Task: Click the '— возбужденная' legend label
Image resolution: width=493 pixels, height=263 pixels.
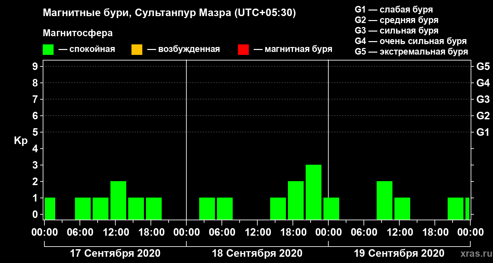Action: (x=183, y=49)
